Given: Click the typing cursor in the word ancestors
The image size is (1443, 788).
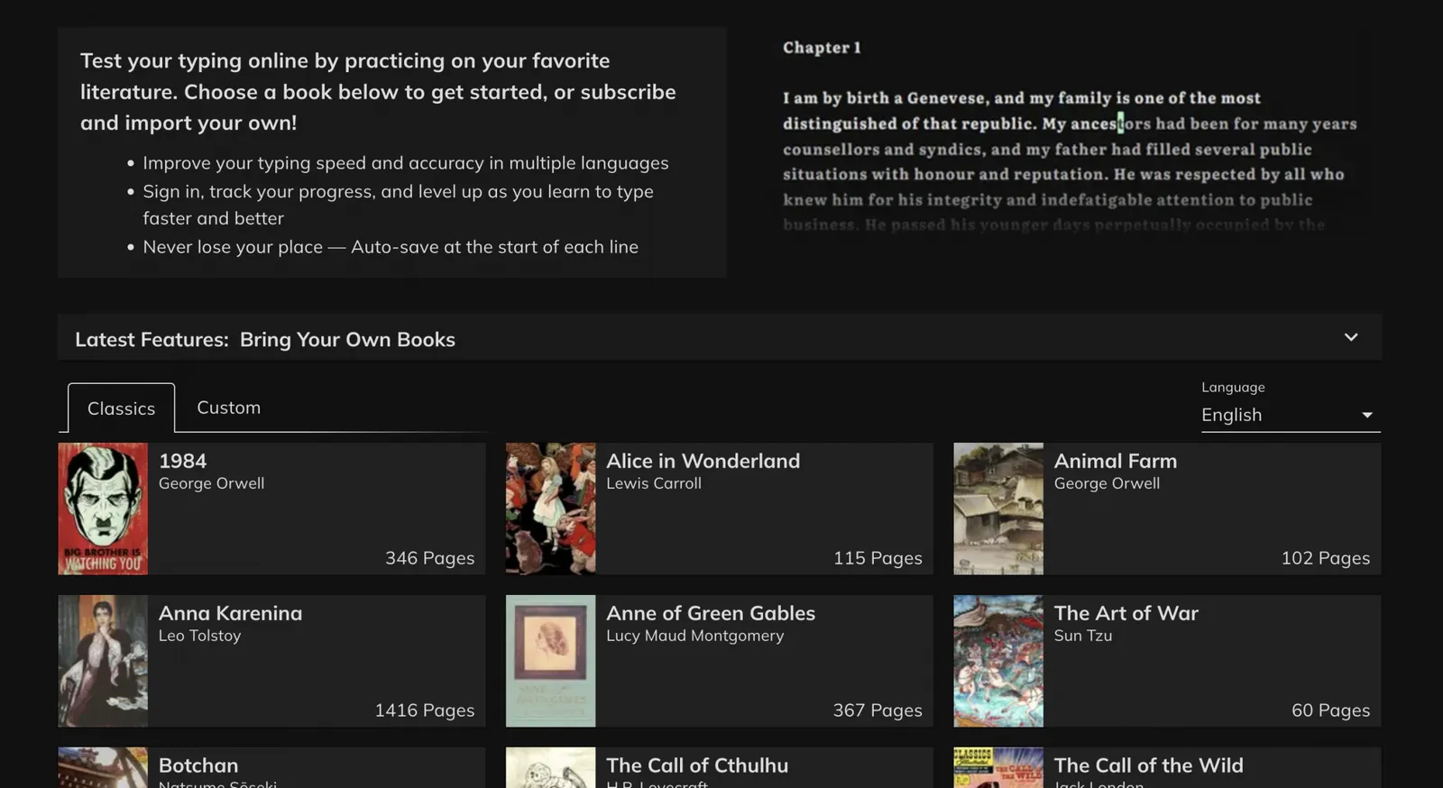Looking at the screenshot, I should pos(1120,124).
